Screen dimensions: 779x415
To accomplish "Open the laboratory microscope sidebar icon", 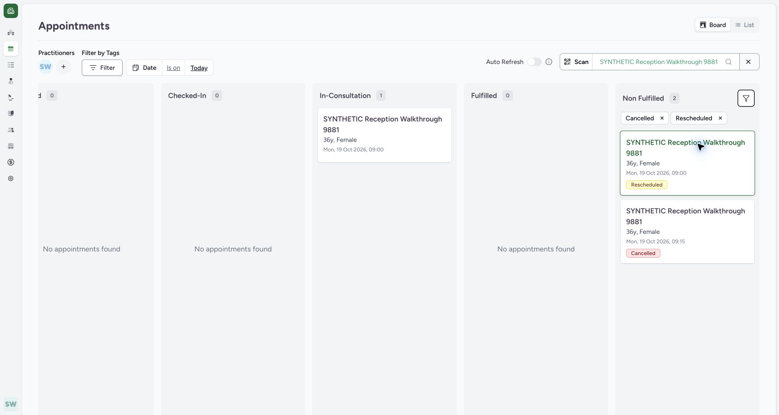I will 11,97.
